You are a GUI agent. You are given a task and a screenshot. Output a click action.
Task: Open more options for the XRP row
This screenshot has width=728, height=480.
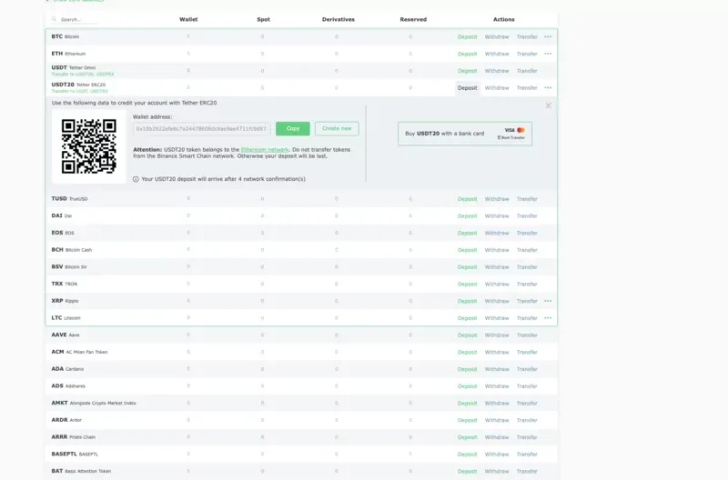(x=548, y=301)
